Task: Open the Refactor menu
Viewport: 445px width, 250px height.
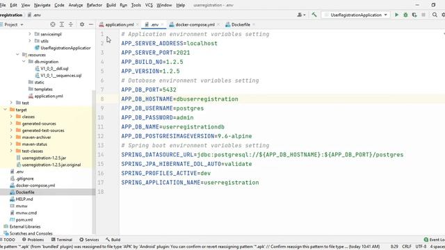Action: 95,5
